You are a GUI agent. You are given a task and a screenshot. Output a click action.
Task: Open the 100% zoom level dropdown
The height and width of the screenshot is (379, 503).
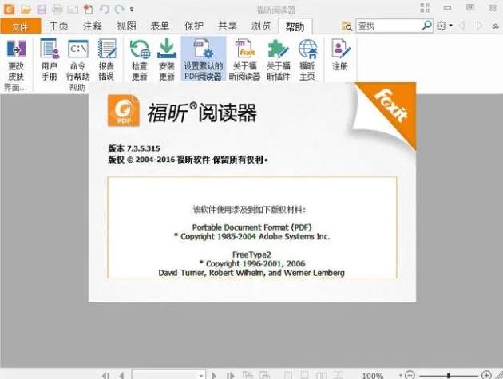click(401, 375)
